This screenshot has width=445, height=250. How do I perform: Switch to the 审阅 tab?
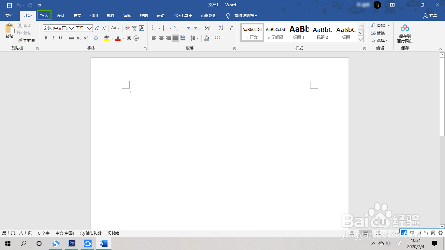click(127, 16)
